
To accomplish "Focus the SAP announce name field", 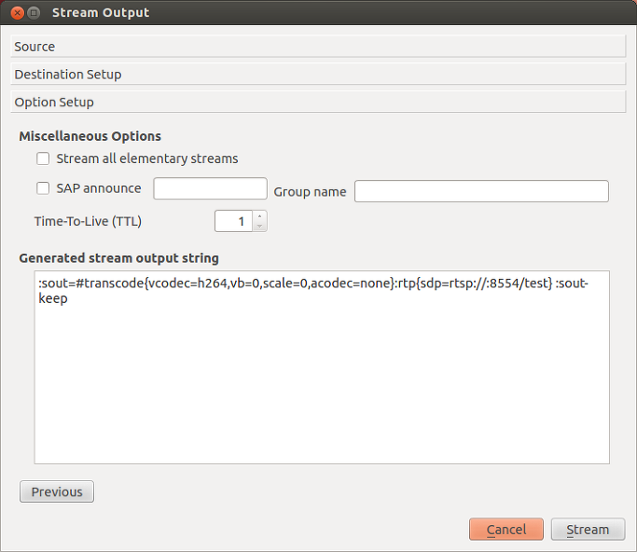I will point(210,188).
